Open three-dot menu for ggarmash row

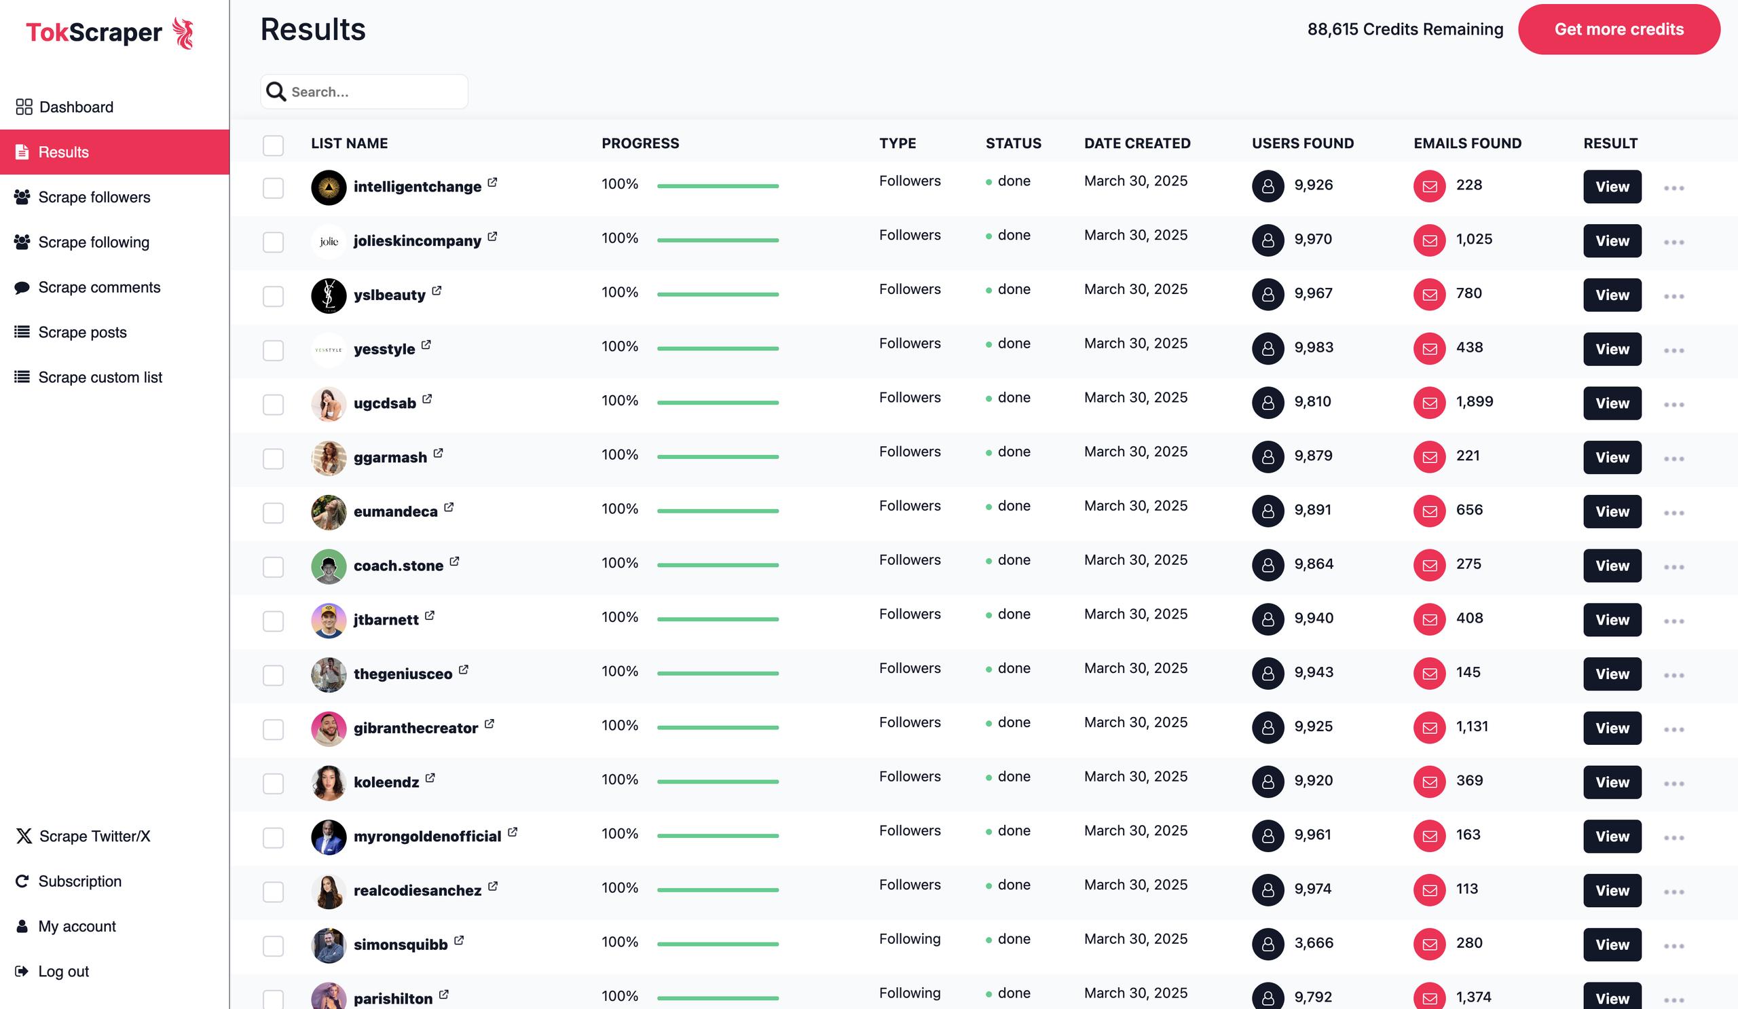(1674, 458)
